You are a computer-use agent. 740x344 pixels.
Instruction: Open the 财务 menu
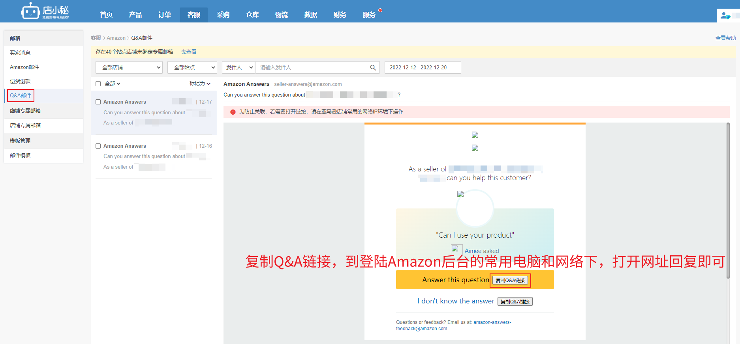click(x=340, y=15)
